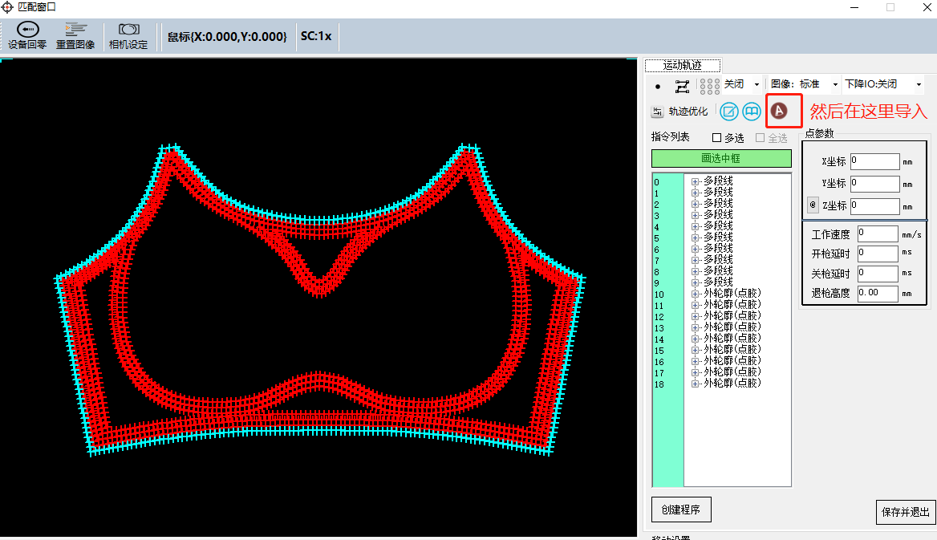This screenshot has width=937, height=540.
Task: Open the dot array 关闭 dropdown
Action: (x=756, y=84)
